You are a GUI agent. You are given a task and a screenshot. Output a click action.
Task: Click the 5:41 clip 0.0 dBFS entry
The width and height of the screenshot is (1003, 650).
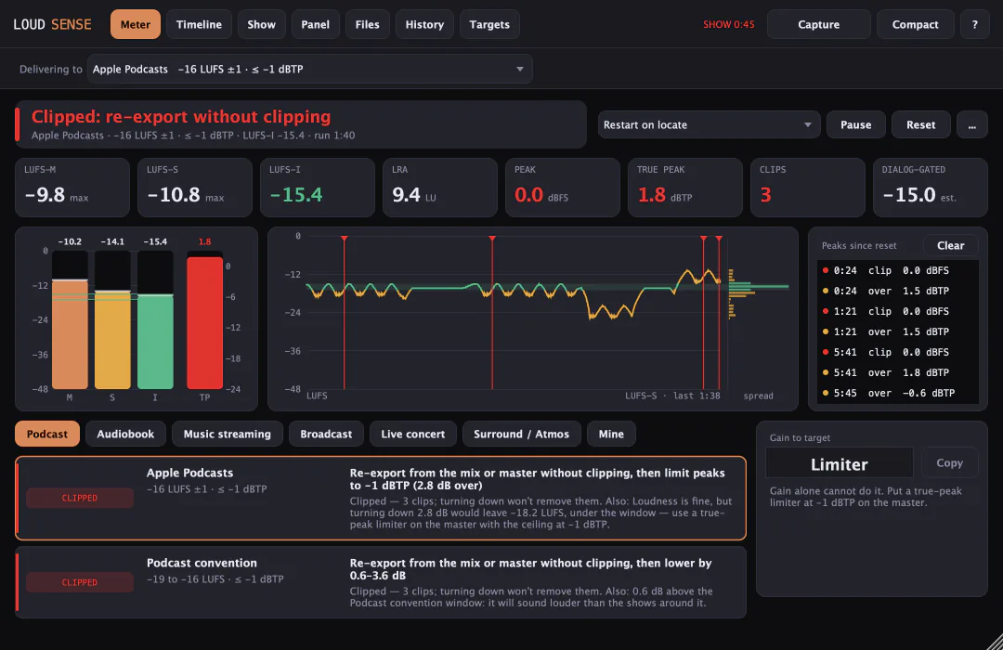pos(897,353)
